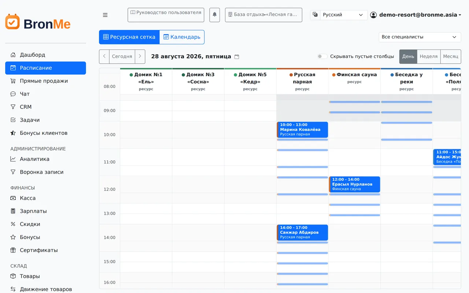469x293 pixels.
Task: Click Беседка у реки column header
Action: (x=407, y=81)
